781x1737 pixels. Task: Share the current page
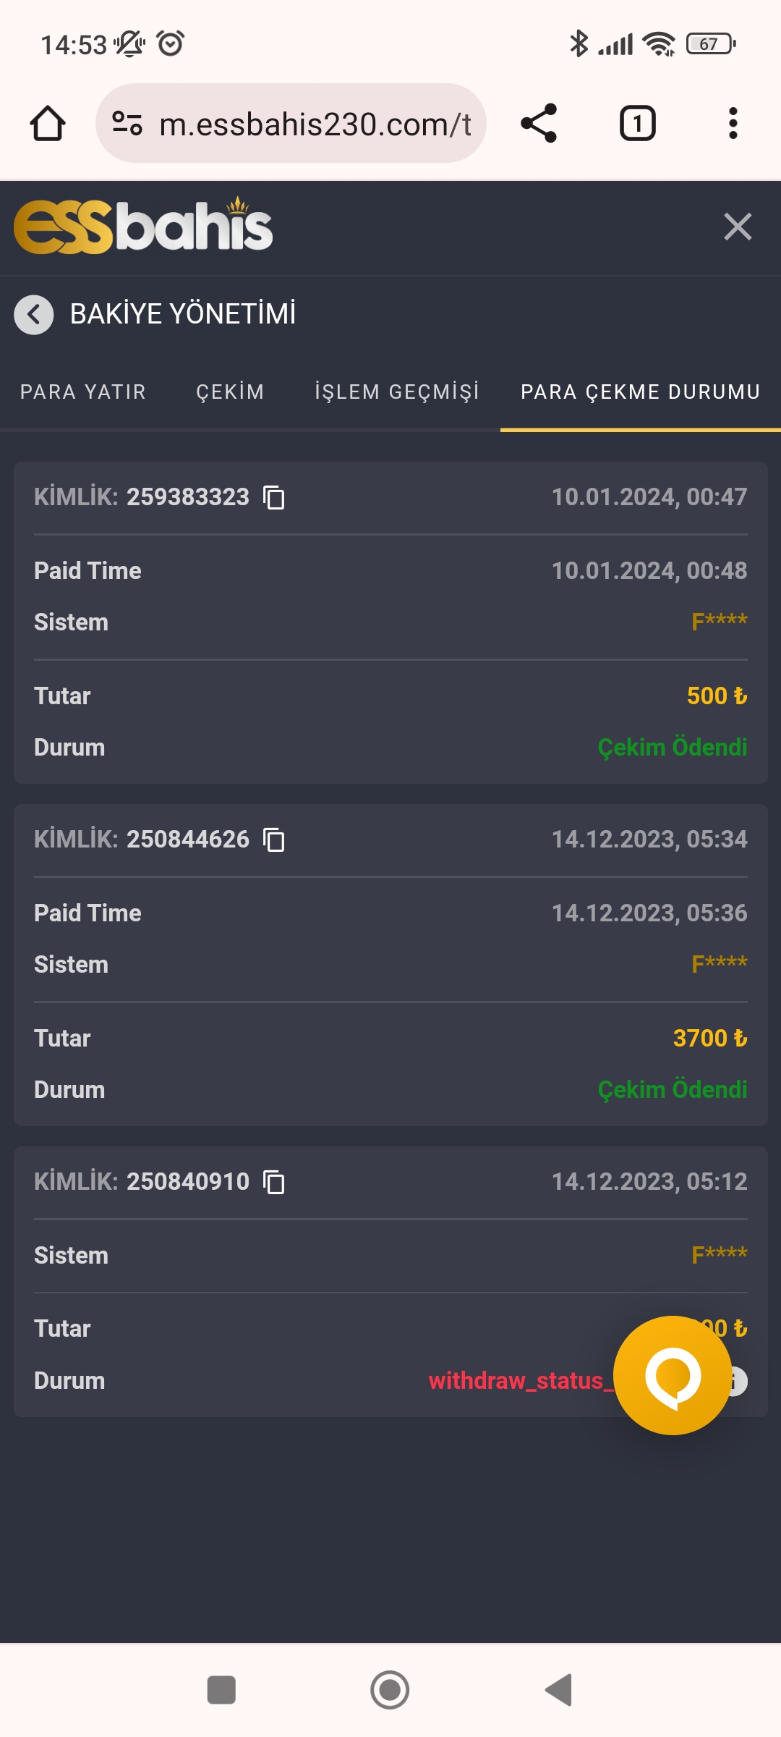click(539, 124)
